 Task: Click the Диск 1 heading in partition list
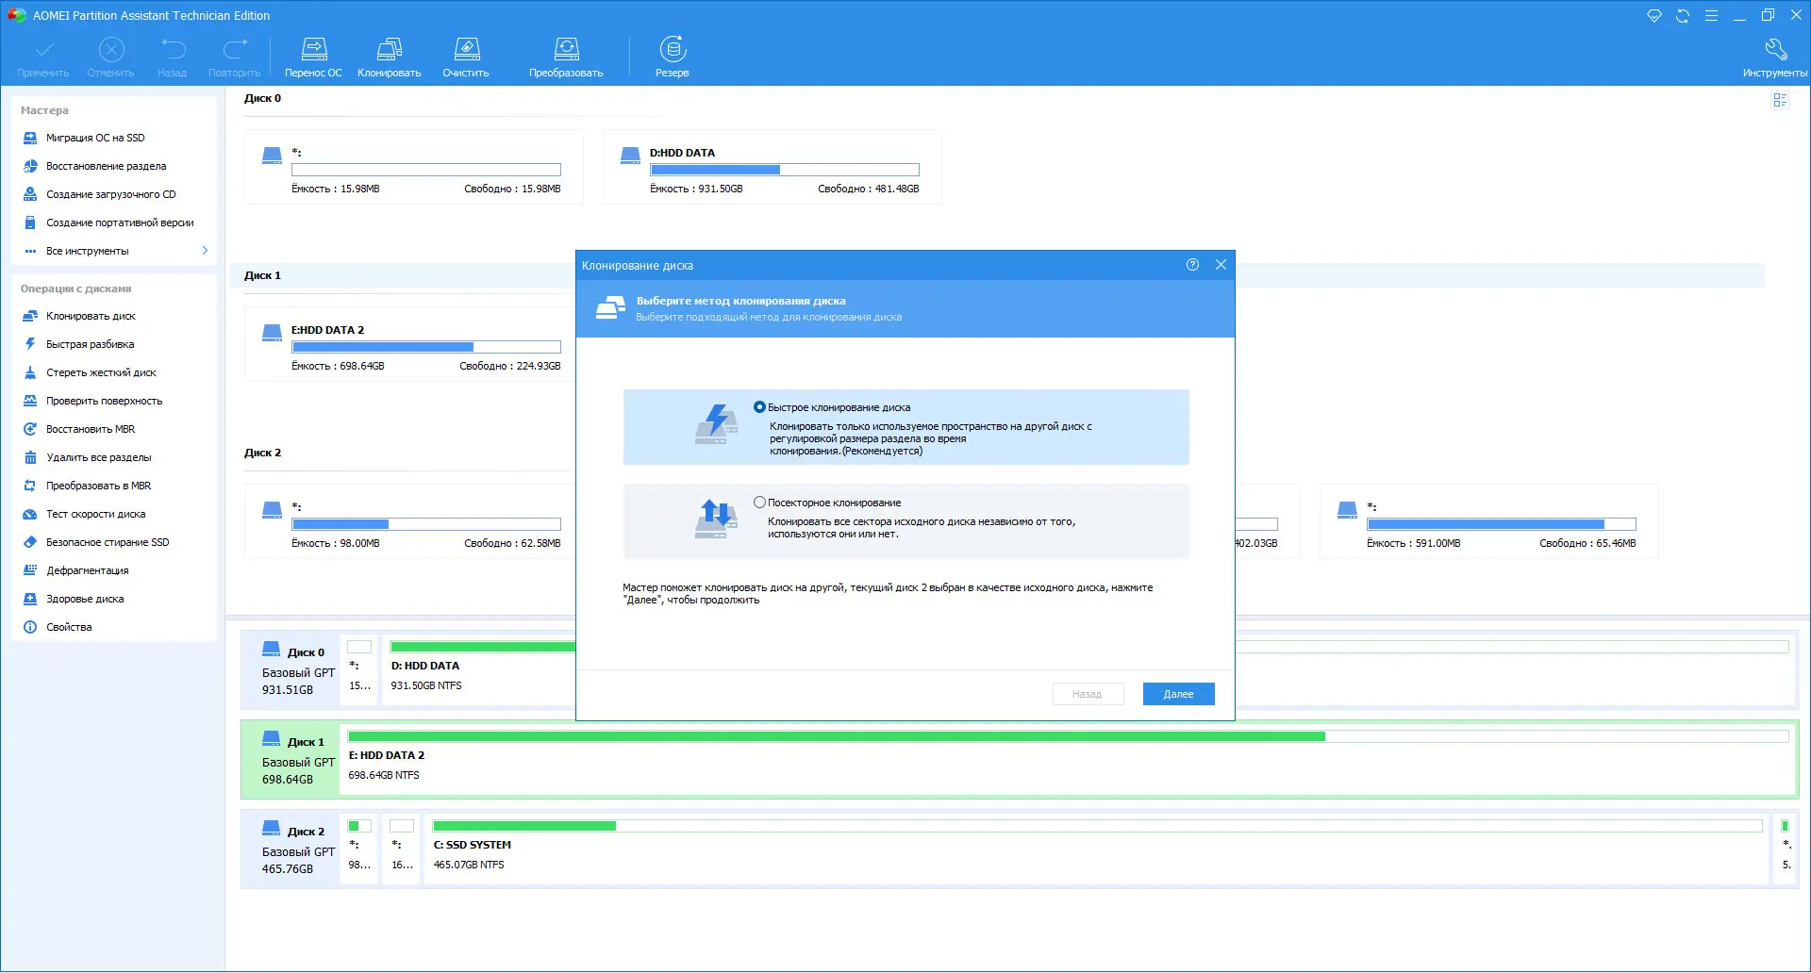coord(263,275)
